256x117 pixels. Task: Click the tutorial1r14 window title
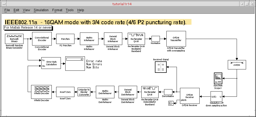pyautogui.click(x=122, y=4)
